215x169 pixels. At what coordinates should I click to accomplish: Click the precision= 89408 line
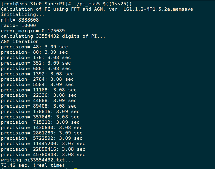coord(38,106)
